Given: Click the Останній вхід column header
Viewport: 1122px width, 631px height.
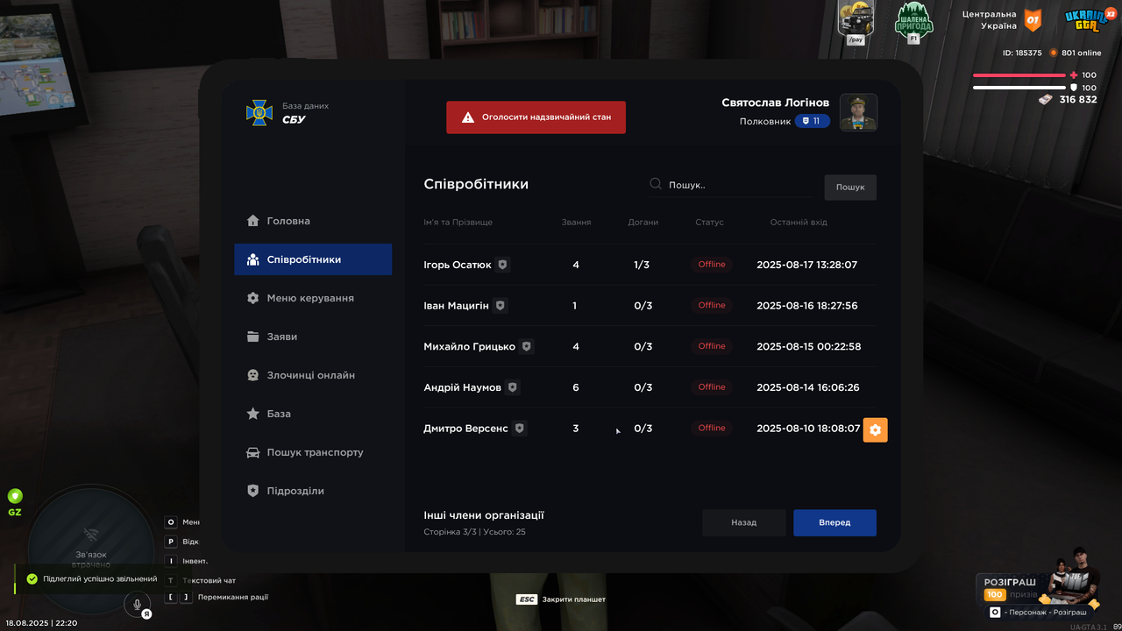Looking at the screenshot, I should (x=798, y=223).
